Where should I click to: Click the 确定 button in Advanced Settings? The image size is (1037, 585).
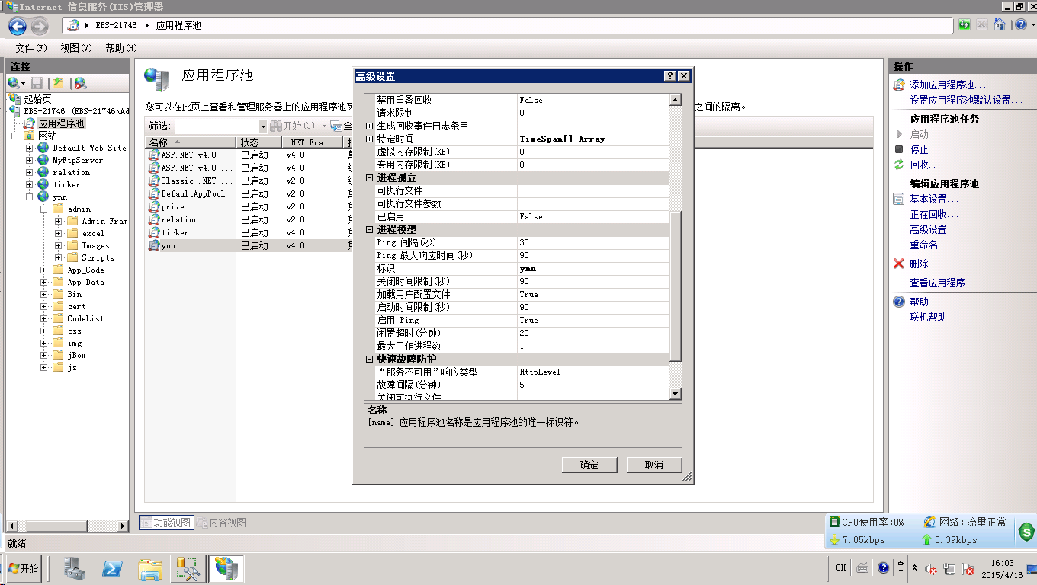pyautogui.click(x=589, y=465)
